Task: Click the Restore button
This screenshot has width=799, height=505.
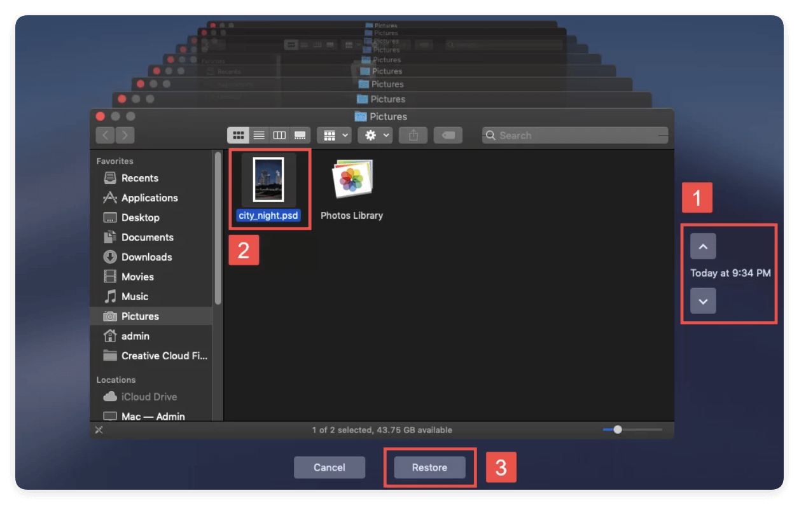Action: coord(429,467)
